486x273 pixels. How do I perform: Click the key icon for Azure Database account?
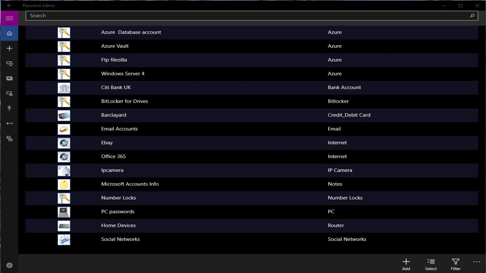coord(64,33)
